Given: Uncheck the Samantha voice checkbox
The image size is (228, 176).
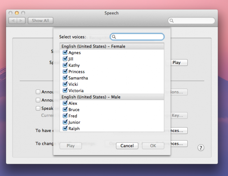Looking at the screenshot, I should [65, 78].
